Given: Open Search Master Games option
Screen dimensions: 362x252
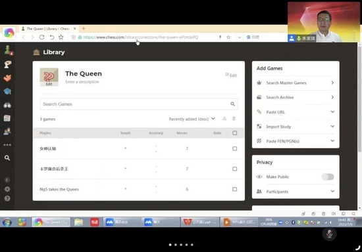Looking at the screenshot, I should [x=296, y=83].
